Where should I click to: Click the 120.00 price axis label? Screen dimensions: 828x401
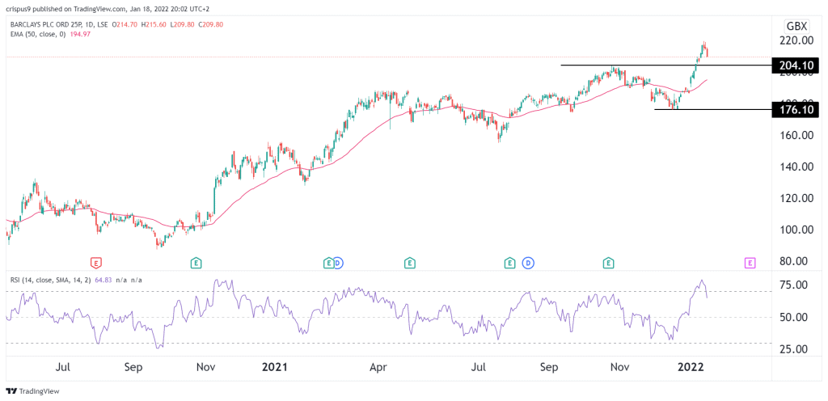tap(795, 198)
